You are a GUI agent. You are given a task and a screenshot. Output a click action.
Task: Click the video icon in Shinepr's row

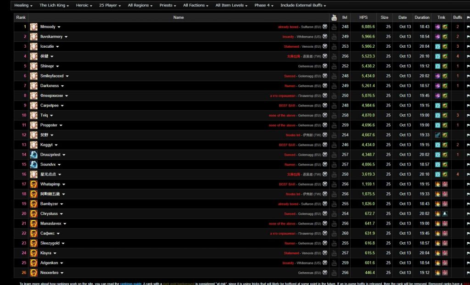pyautogui.click(x=334, y=66)
